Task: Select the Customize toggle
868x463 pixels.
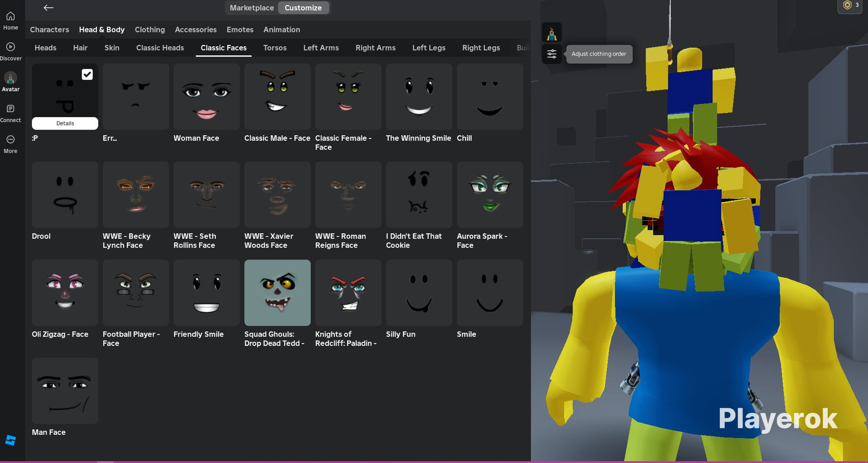Action: coord(303,8)
